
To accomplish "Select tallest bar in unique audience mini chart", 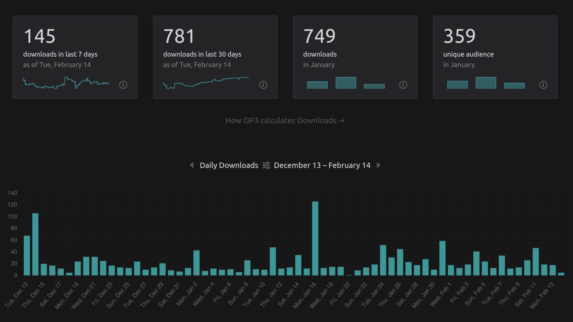I will [486, 83].
